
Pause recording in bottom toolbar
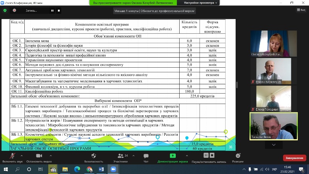pos(206,155)
